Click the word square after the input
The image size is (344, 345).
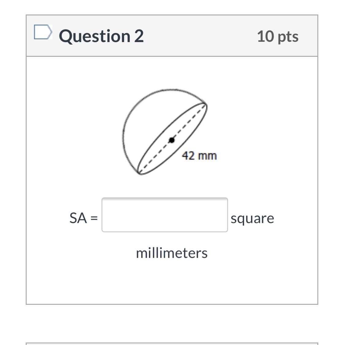tap(252, 219)
